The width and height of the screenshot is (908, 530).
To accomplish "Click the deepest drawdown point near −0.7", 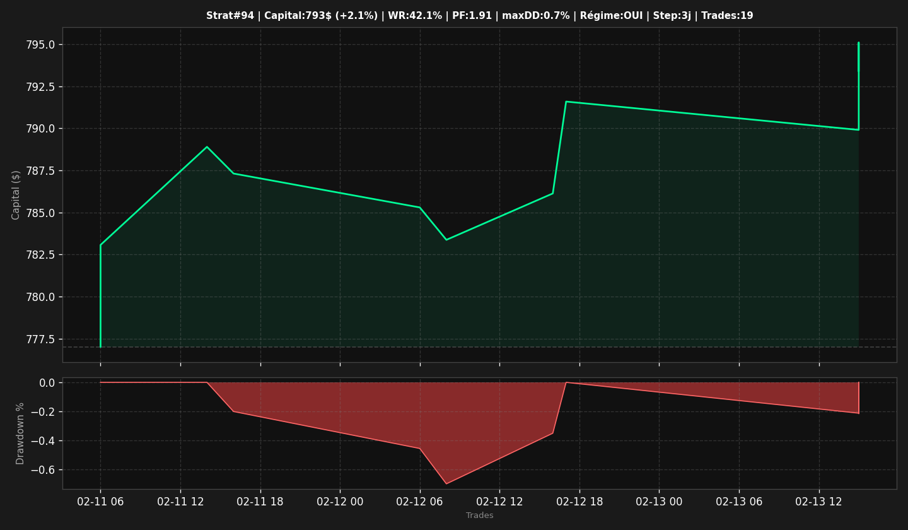I will coord(446,484).
